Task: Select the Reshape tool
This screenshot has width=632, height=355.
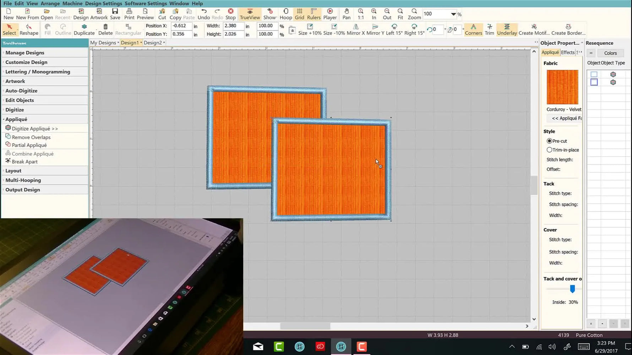Action: tap(28, 29)
